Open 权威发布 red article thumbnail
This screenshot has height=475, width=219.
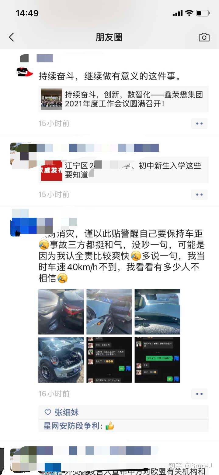[51, 170]
